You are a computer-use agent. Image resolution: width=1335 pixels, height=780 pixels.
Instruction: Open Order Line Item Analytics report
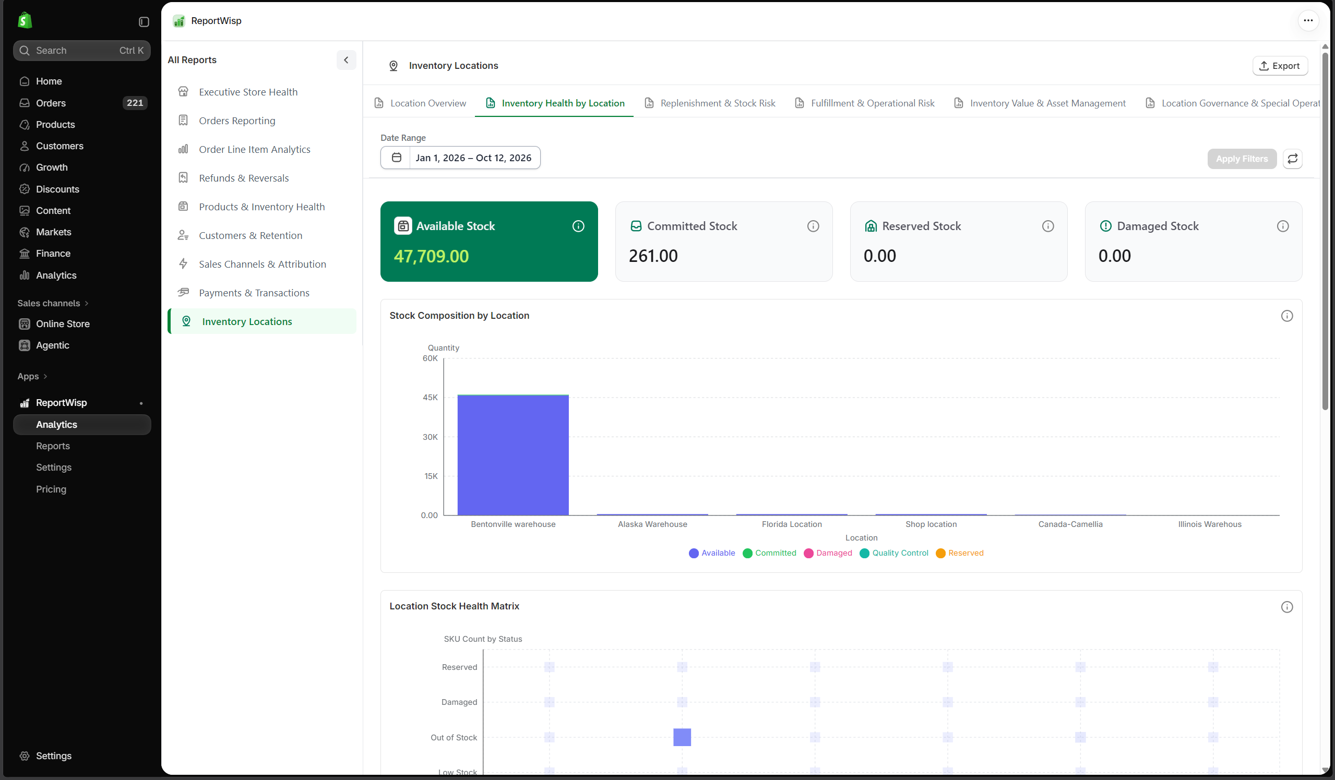point(261,149)
